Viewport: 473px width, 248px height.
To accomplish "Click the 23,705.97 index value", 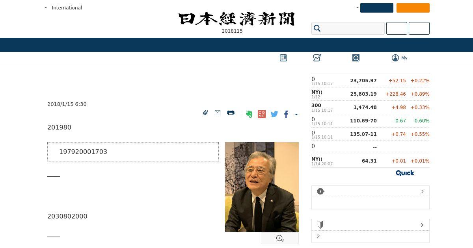I will (363, 81).
